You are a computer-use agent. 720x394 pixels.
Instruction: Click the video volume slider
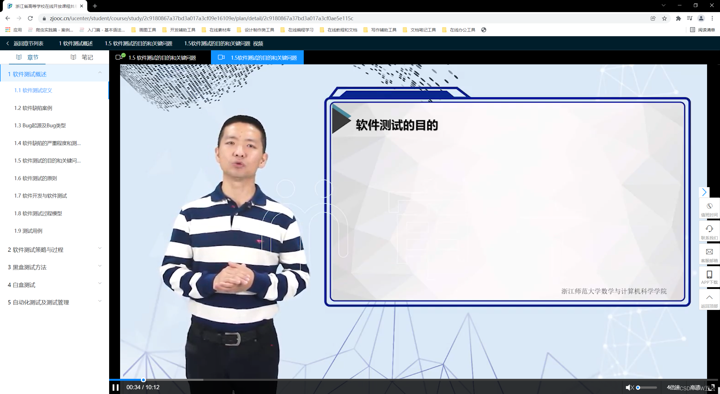647,388
